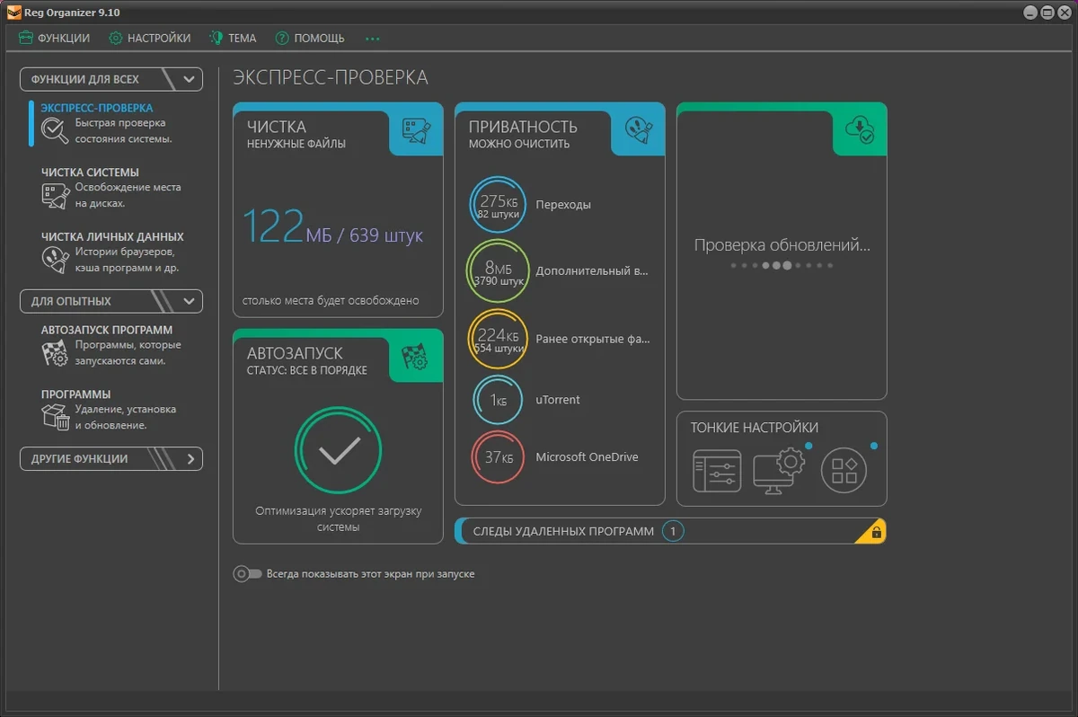The image size is (1078, 717).
Task: Toggle Всегда показывать этот экран при запуске
Action: click(x=247, y=573)
